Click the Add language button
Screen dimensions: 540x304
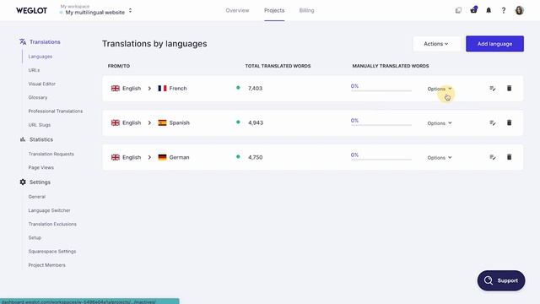pyautogui.click(x=494, y=44)
